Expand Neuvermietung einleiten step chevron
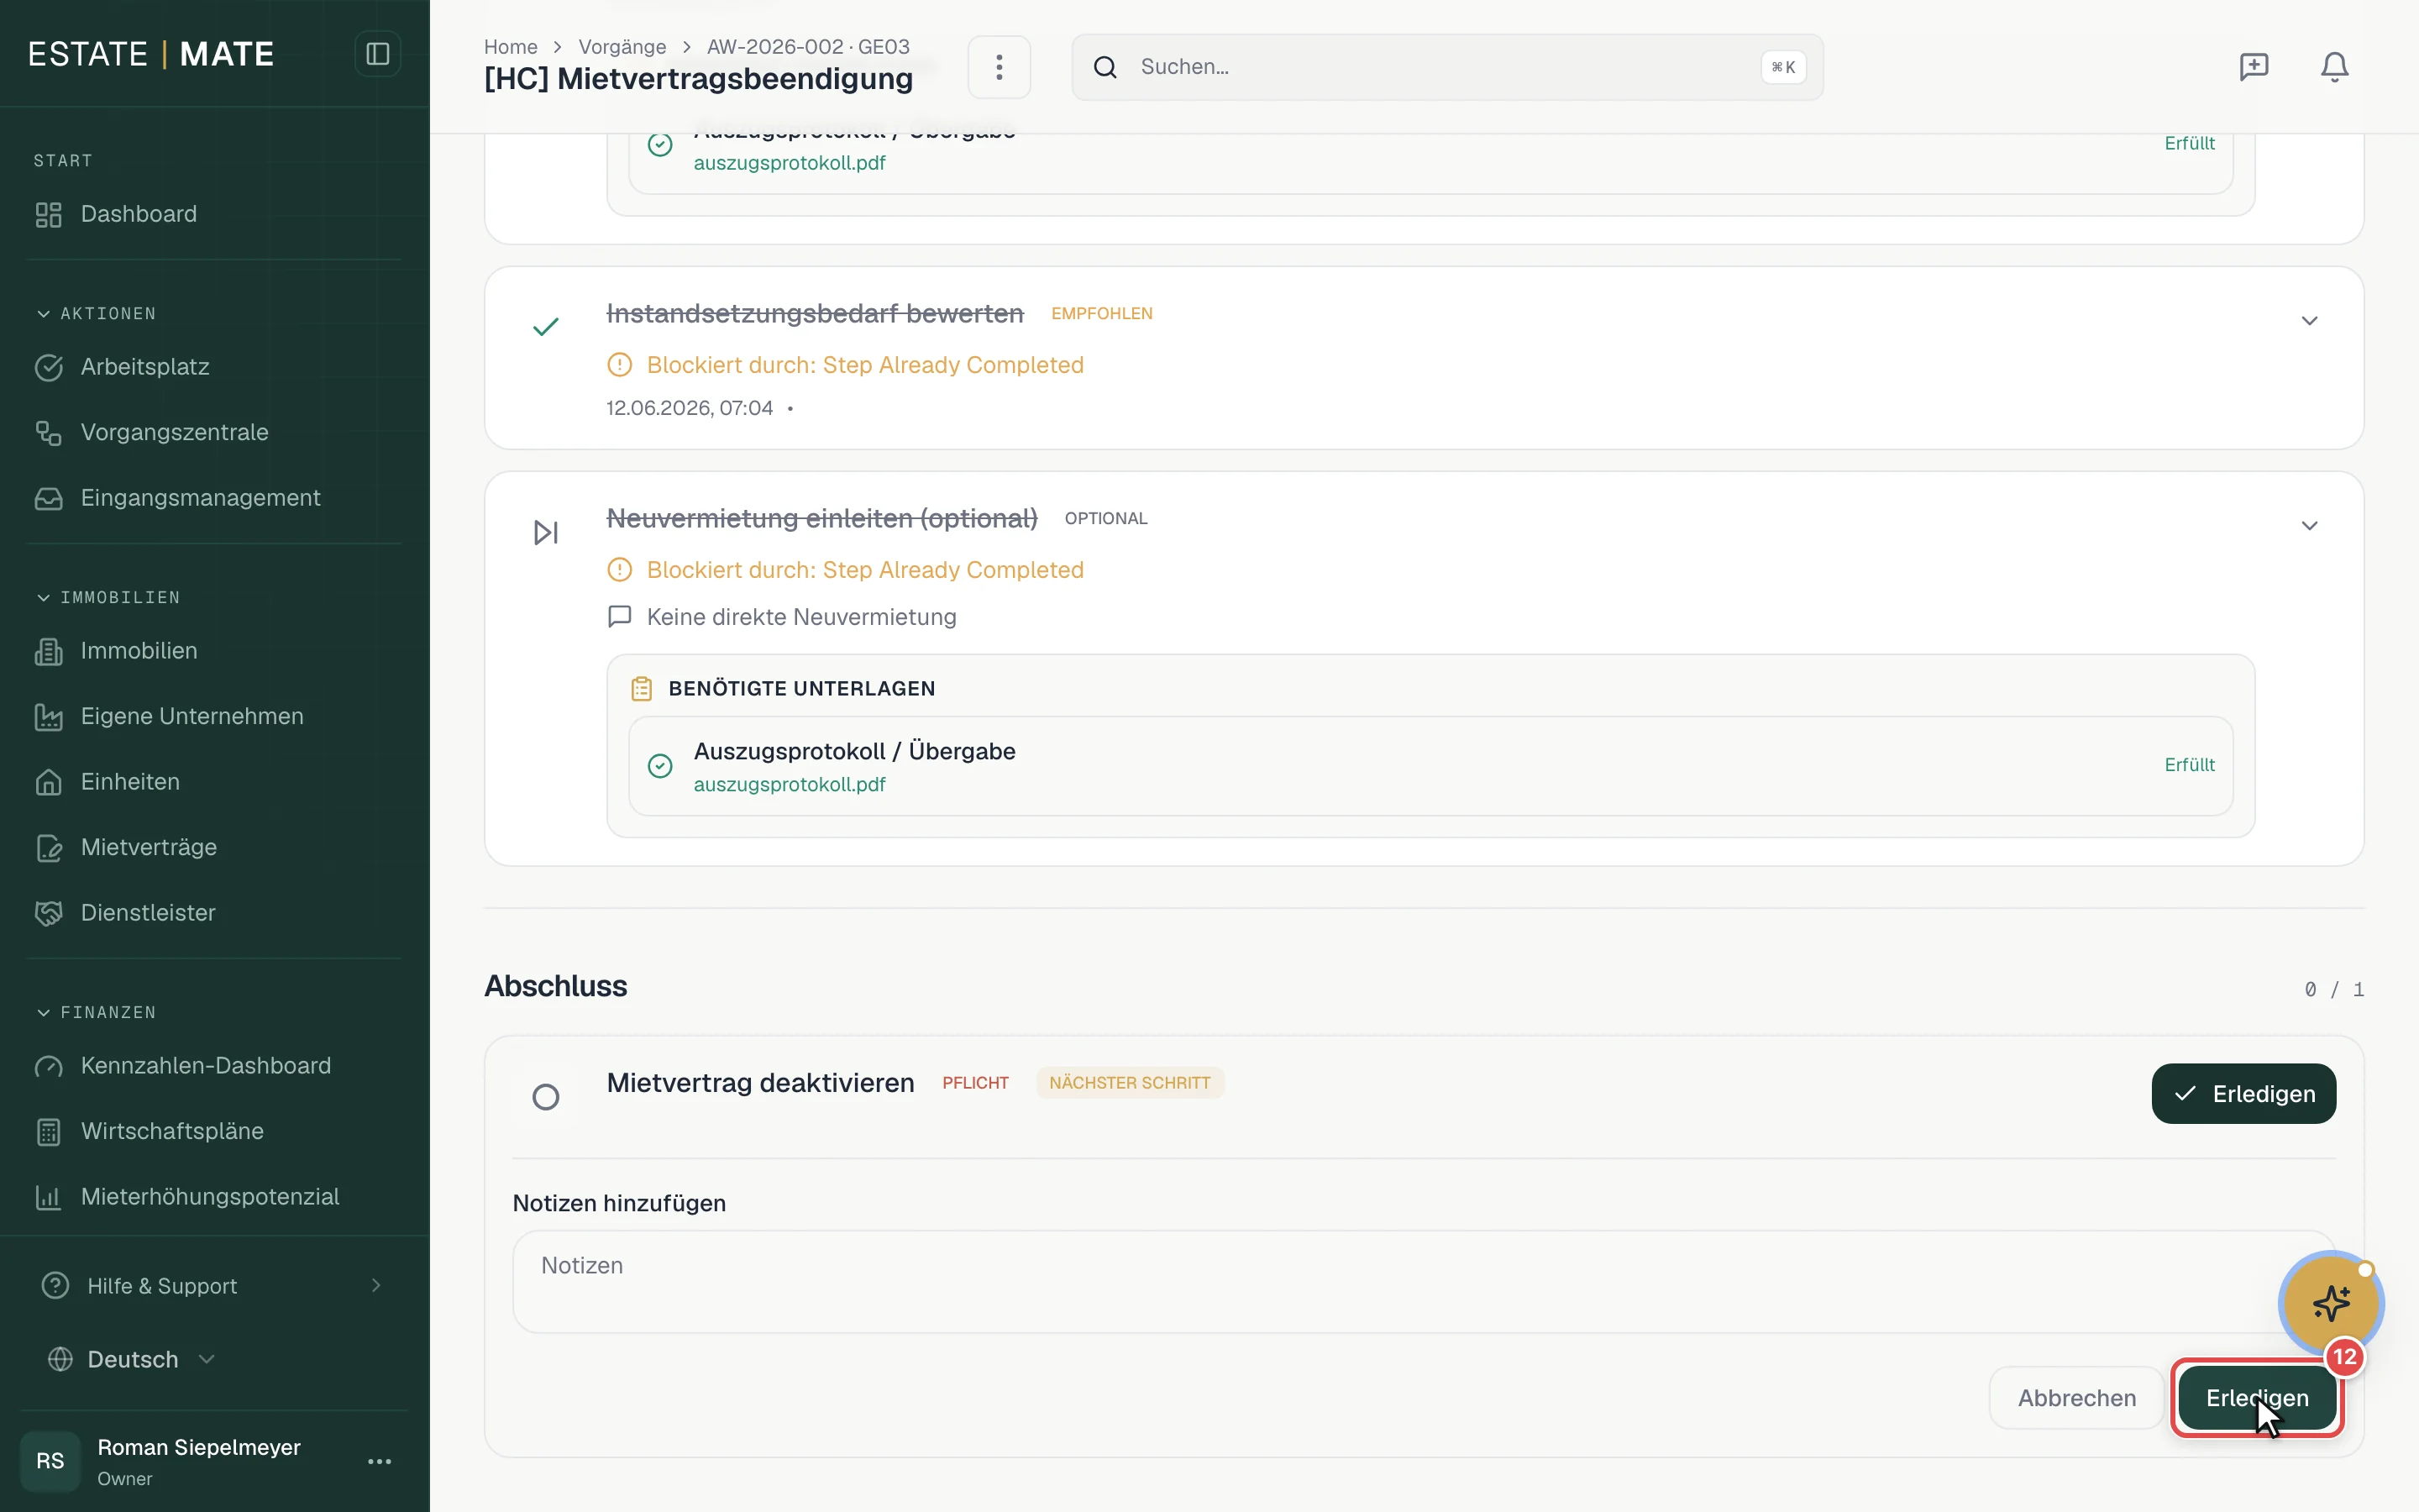This screenshot has width=2419, height=1512. coord(2309,526)
